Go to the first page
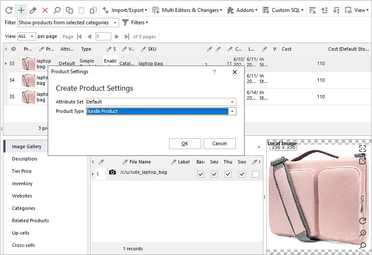The height and width of the screenshot is (255, 372). pyautogui.click(x=80, y=37)
